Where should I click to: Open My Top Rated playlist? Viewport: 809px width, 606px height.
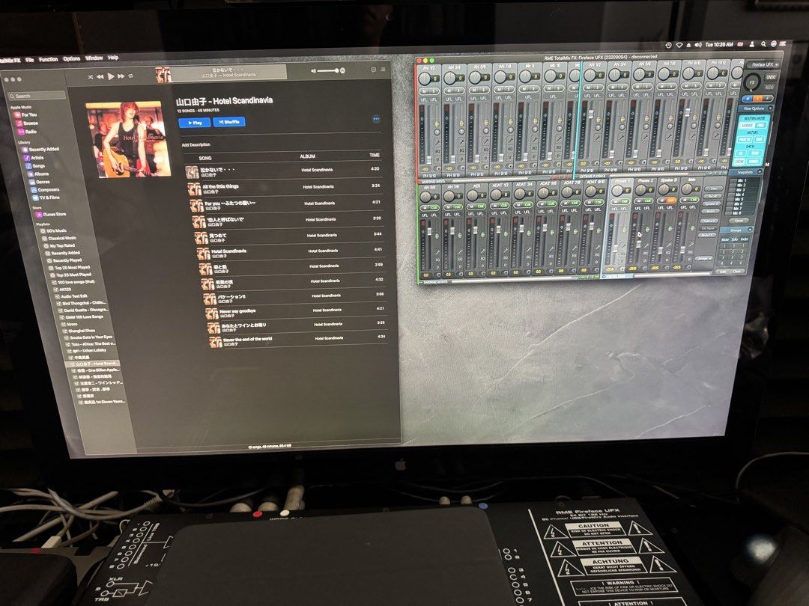(x=58, y=246)
